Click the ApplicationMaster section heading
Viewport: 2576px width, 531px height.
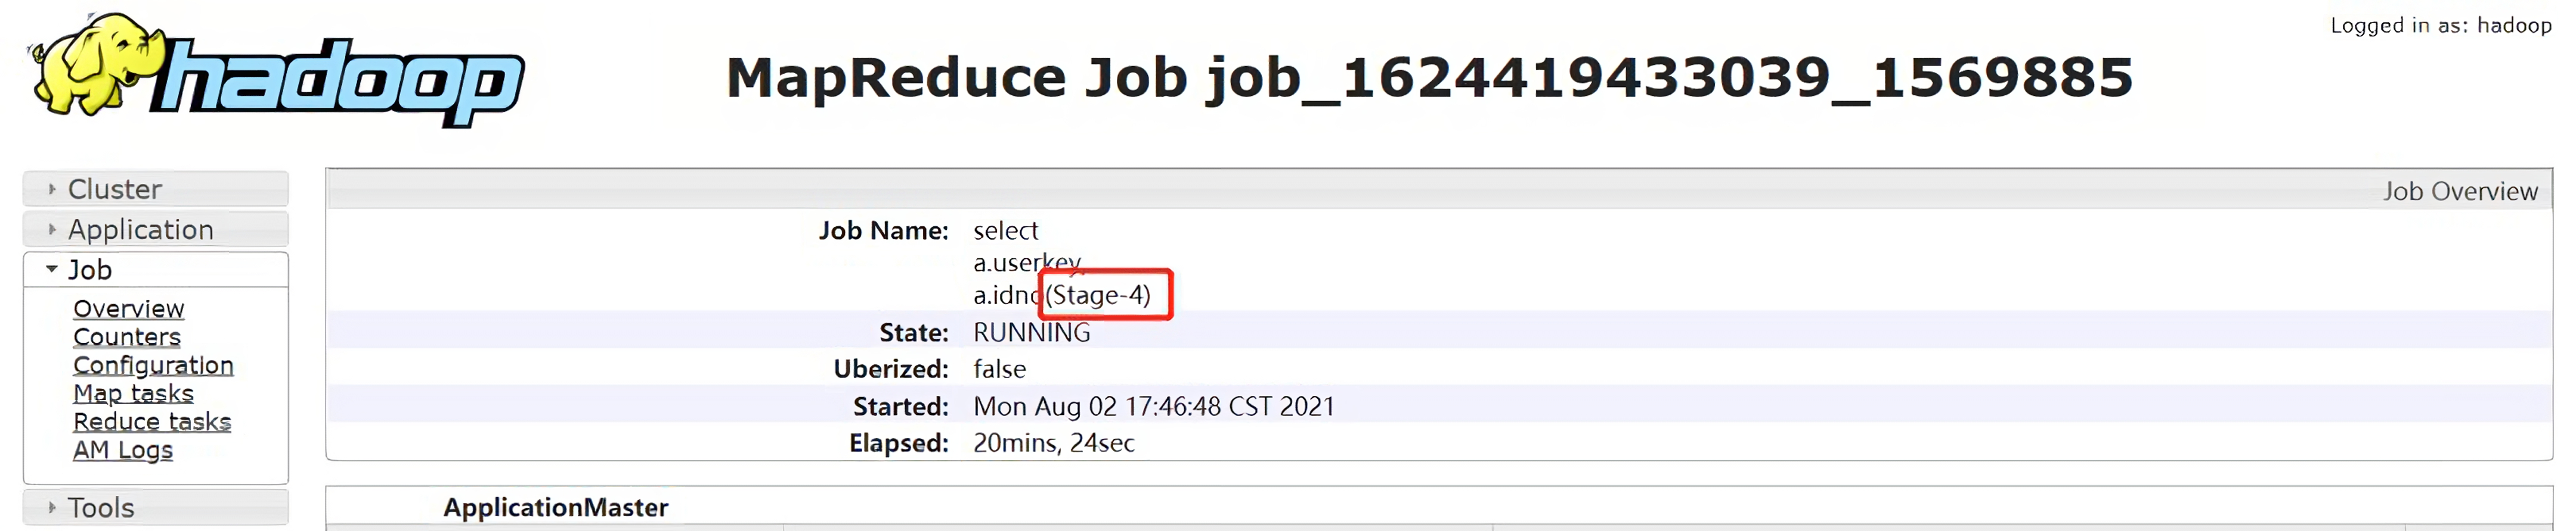point(556,507)
